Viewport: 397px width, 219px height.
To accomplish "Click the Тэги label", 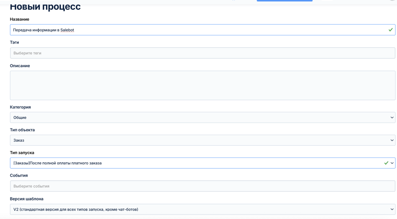I will pyautogui.click(x=14, y=42).
